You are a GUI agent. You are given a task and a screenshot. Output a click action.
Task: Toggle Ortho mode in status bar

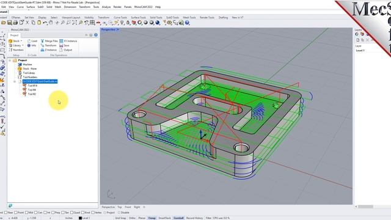pyautogui.click(x=132, y=218)
